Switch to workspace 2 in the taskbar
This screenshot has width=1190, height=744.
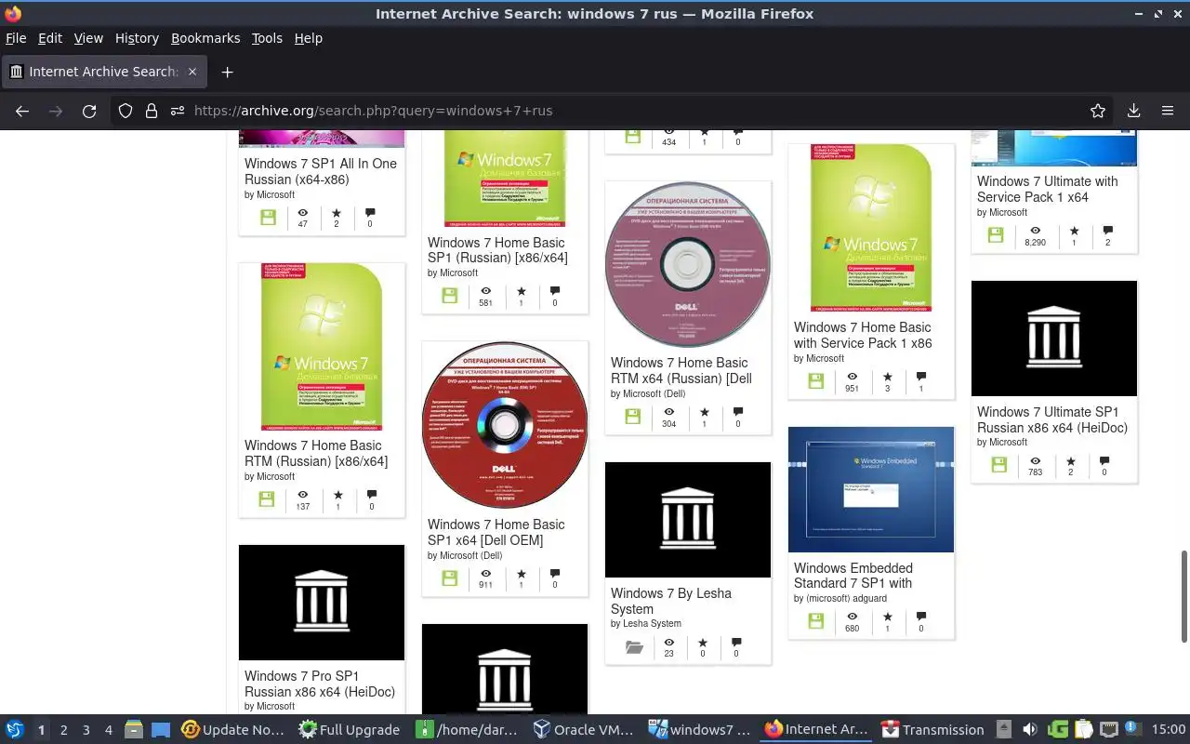point(63,730)
